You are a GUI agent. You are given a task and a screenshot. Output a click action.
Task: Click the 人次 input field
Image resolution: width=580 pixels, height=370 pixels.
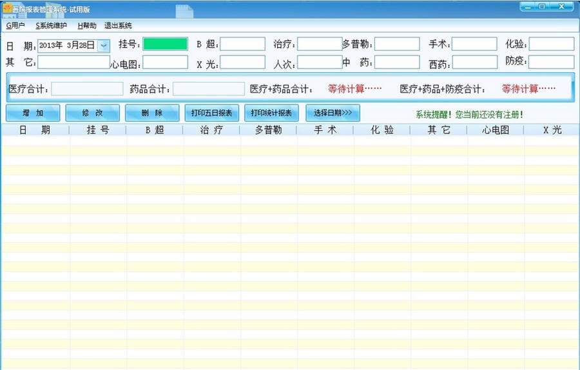[320, 62]
